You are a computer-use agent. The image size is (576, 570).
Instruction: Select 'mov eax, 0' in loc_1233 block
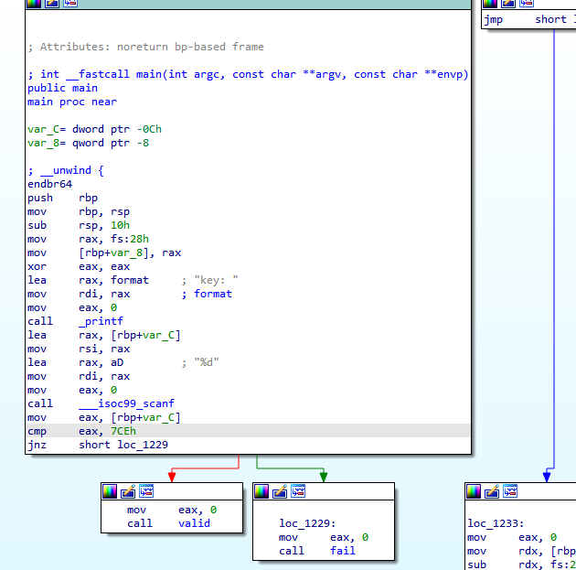click(x=512, y=537)
